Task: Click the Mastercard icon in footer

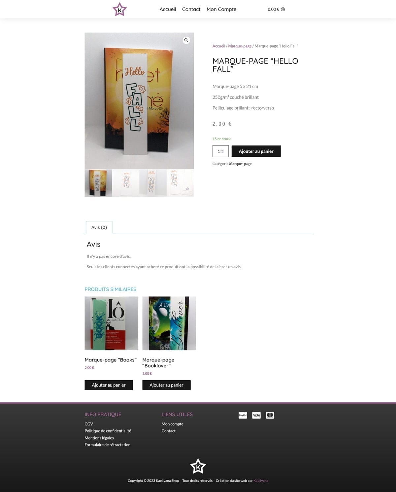Action: 270,415
